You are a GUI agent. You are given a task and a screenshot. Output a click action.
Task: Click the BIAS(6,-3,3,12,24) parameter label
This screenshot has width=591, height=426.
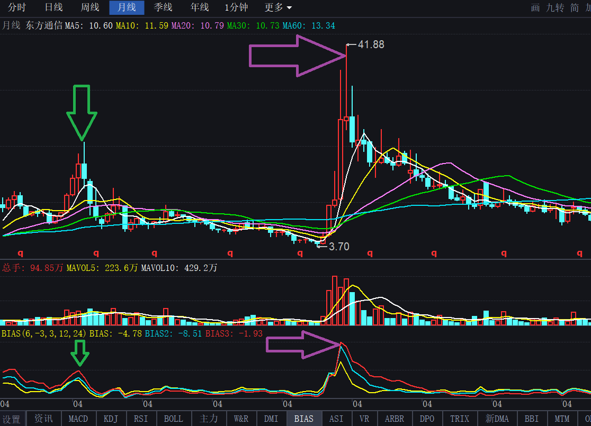[44, 334]
